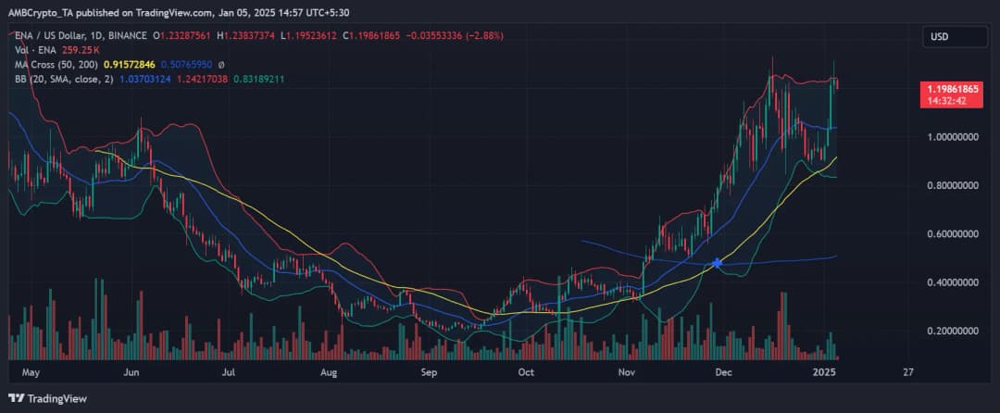Click the Nov label on time axis

(x=627, y=372)
